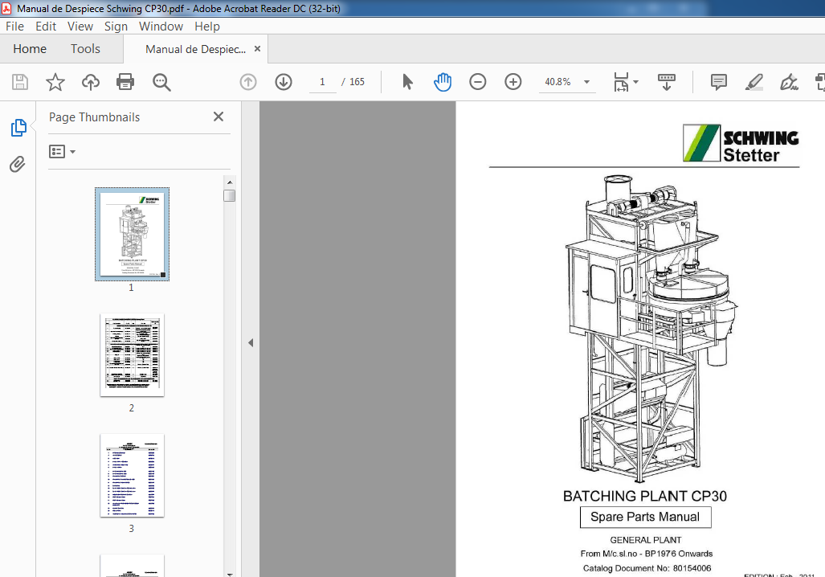This screenshot has height=577, width=825.
Task: Go to previous page with the up arrow
Action: pyautogui.click(x=248, y=82)
